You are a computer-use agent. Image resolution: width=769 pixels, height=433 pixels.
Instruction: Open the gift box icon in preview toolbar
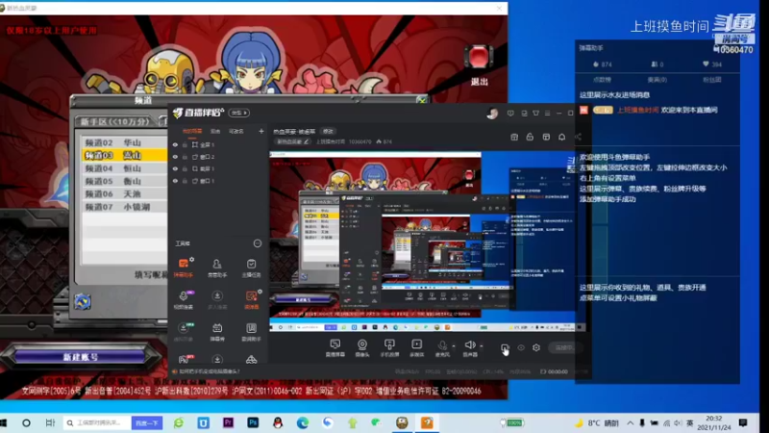point(514,137)
